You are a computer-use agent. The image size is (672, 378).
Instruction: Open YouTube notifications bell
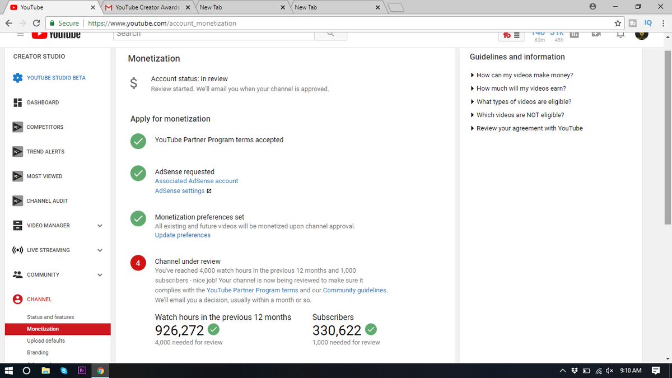620,35
